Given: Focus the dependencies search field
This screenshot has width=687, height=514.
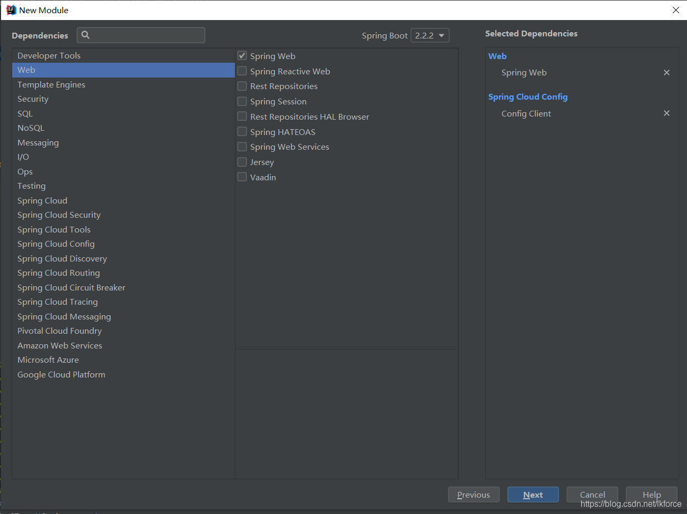Looking at the screenshot, I should [x=141, y=35].
